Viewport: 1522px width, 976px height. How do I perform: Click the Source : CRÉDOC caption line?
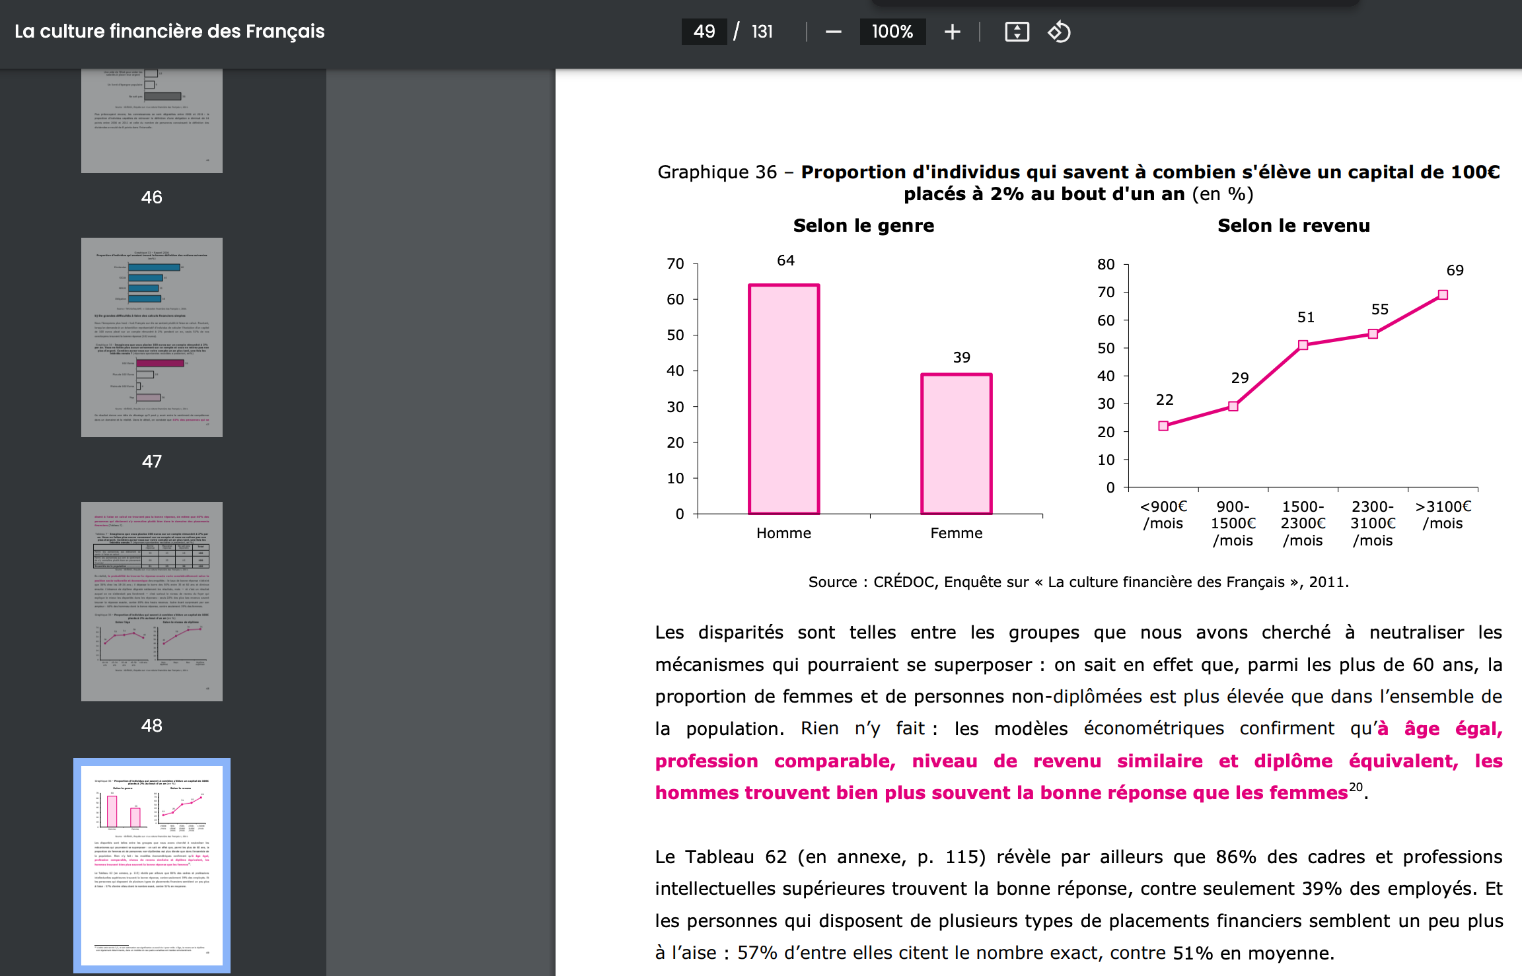point(1079,582)
